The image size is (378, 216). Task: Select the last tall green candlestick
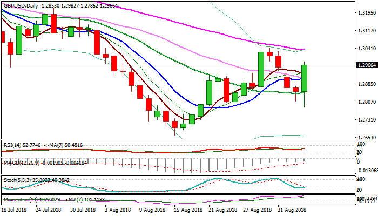pos(305,78)
